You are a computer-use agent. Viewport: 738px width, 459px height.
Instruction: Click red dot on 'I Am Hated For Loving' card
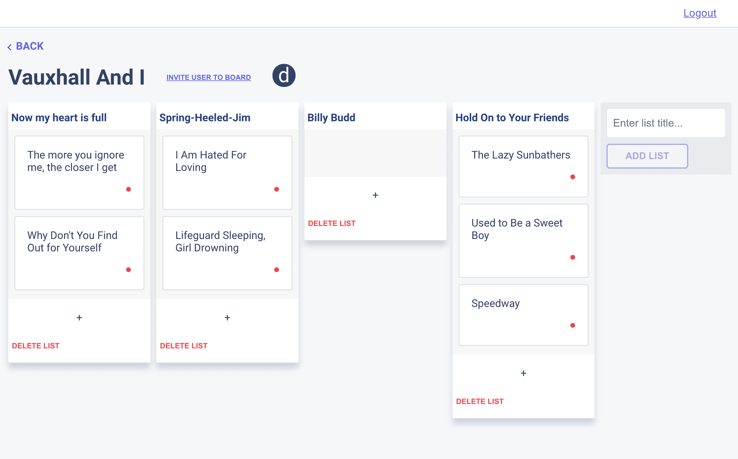tap(277, 190)
